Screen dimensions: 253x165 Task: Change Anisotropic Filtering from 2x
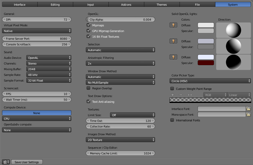tap(120, 63)
